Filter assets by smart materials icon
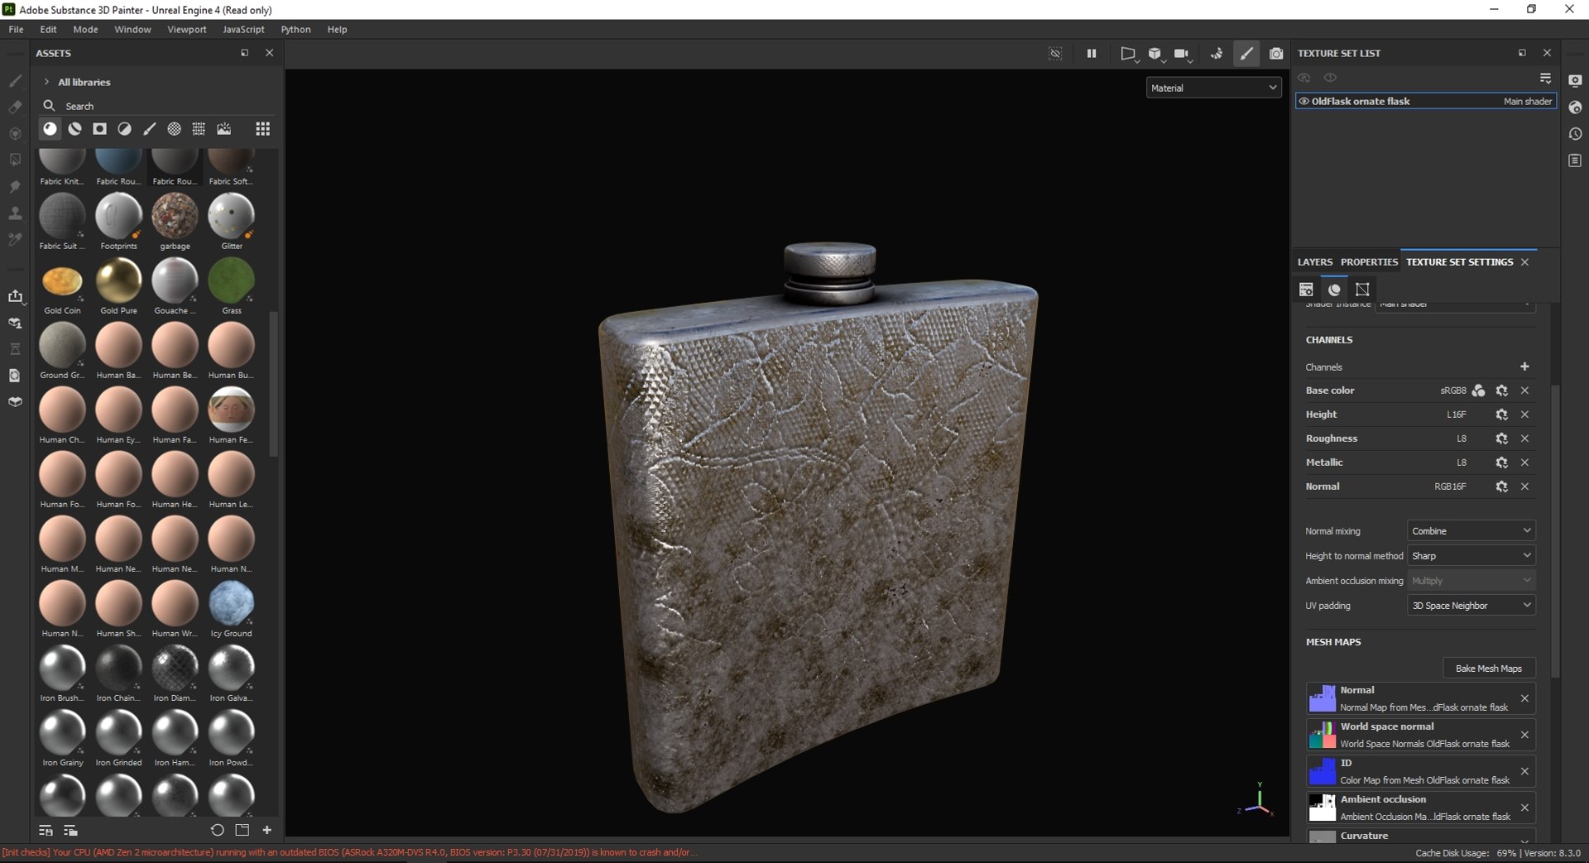 point(75,128)
